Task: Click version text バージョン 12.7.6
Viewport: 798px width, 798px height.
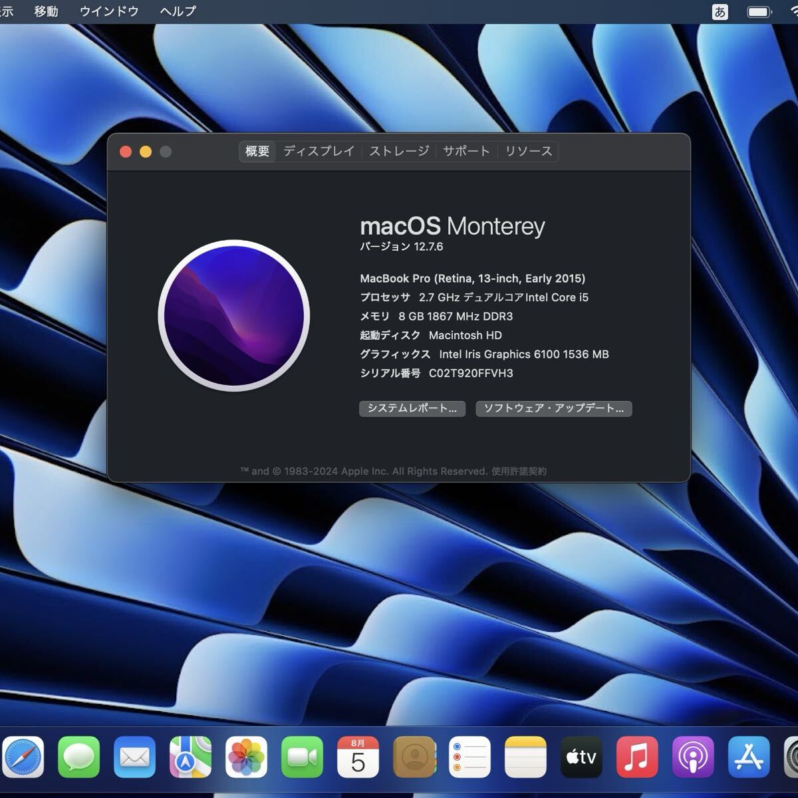Action: coord(402,247)
